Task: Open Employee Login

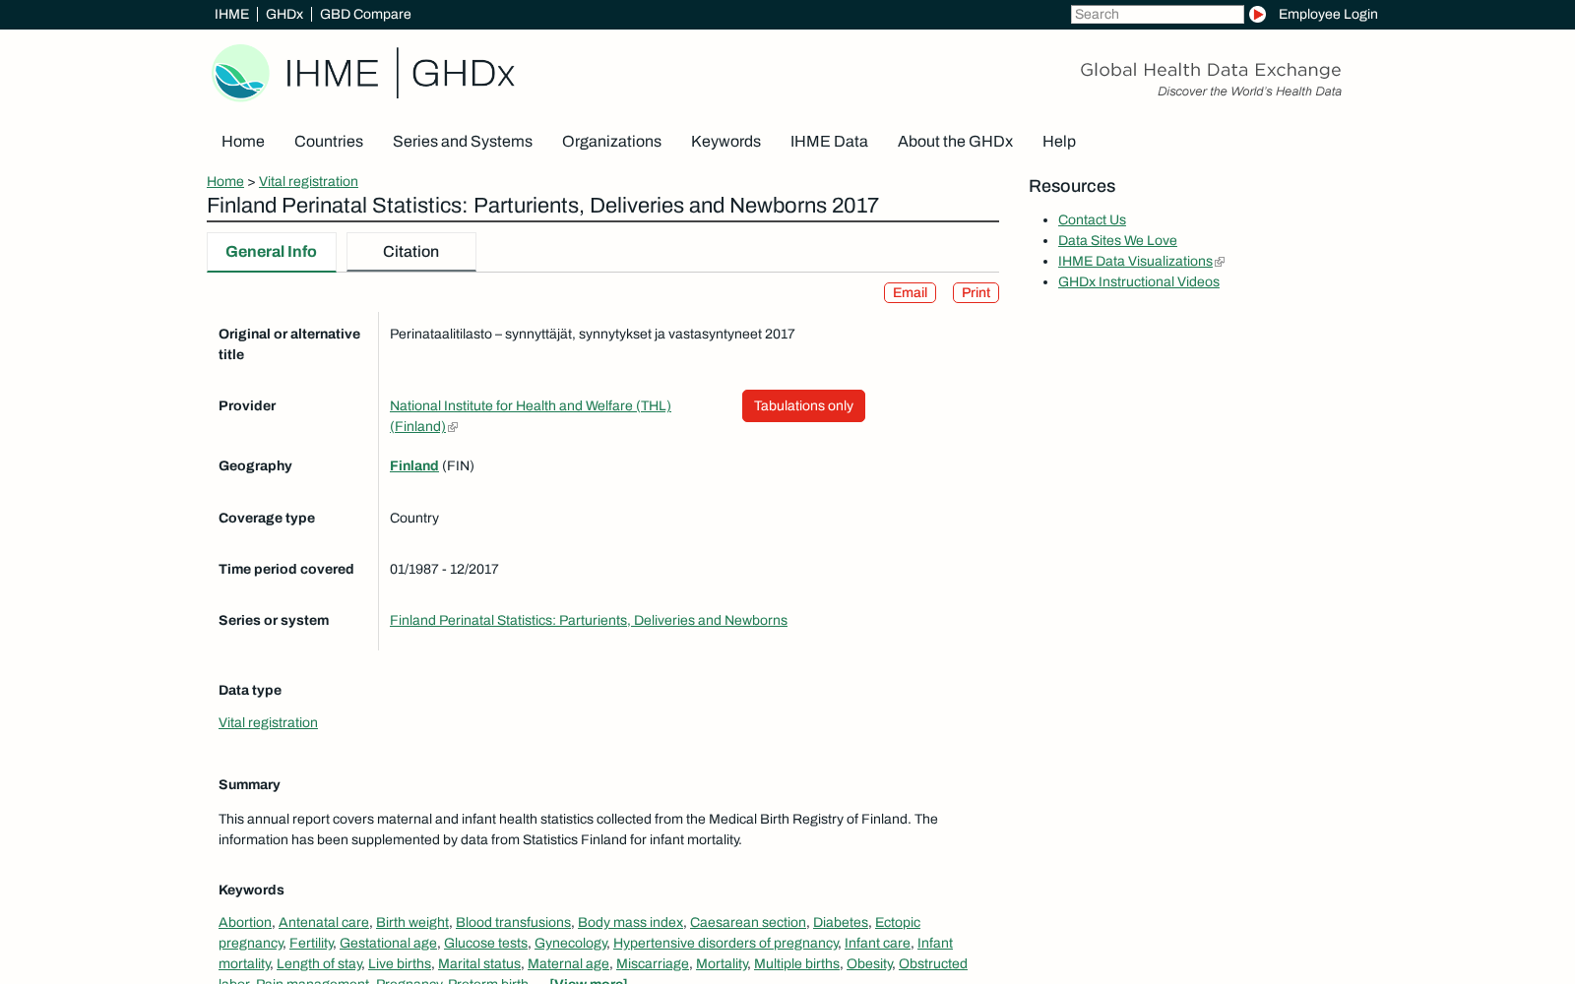Action: coord(1328,14)
